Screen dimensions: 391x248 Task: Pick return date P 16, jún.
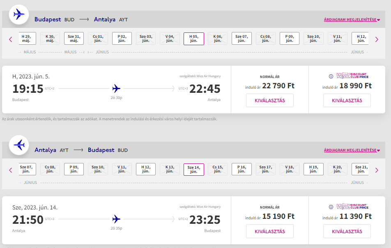241,169
